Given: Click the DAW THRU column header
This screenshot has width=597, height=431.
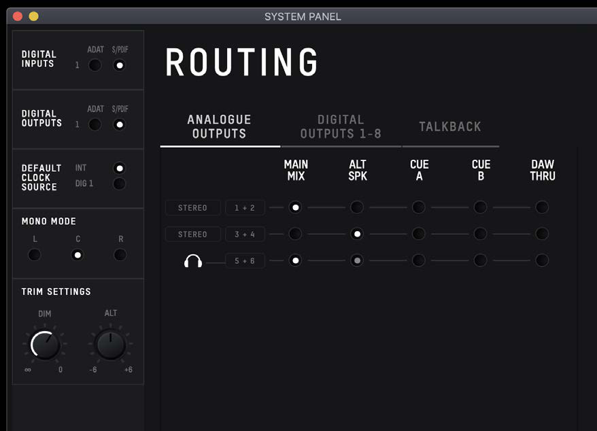Looking at the screenshot, I should click(543, 170).
